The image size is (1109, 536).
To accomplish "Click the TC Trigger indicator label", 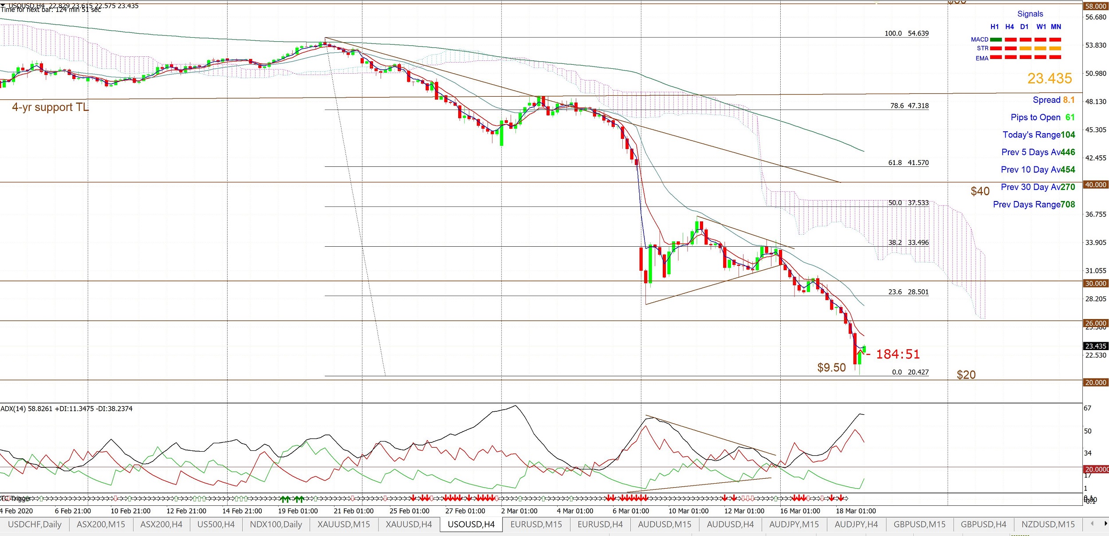I will tap(16, 499).
